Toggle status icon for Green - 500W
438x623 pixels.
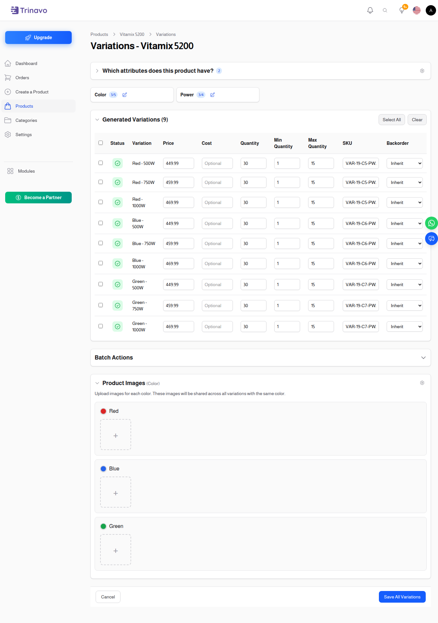point(118,285)
